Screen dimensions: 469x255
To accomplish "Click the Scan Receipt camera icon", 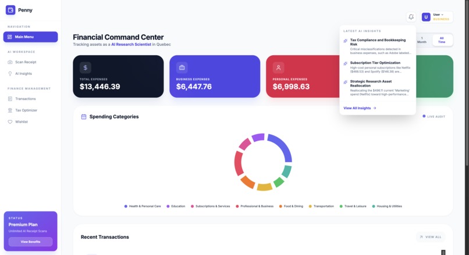I will click(x=10, y=62).
